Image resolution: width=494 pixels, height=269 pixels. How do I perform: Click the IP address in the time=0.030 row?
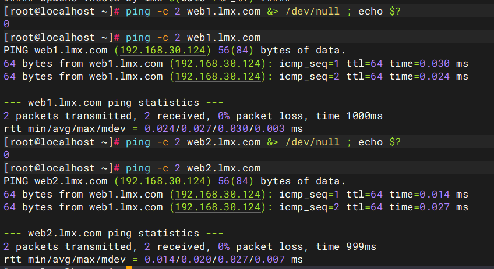tap(218, 63)
